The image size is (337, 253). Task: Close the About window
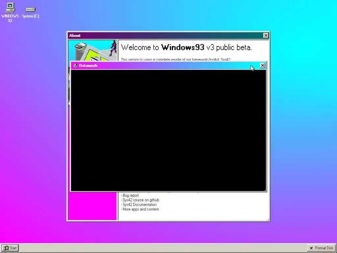tap(266, 36)
